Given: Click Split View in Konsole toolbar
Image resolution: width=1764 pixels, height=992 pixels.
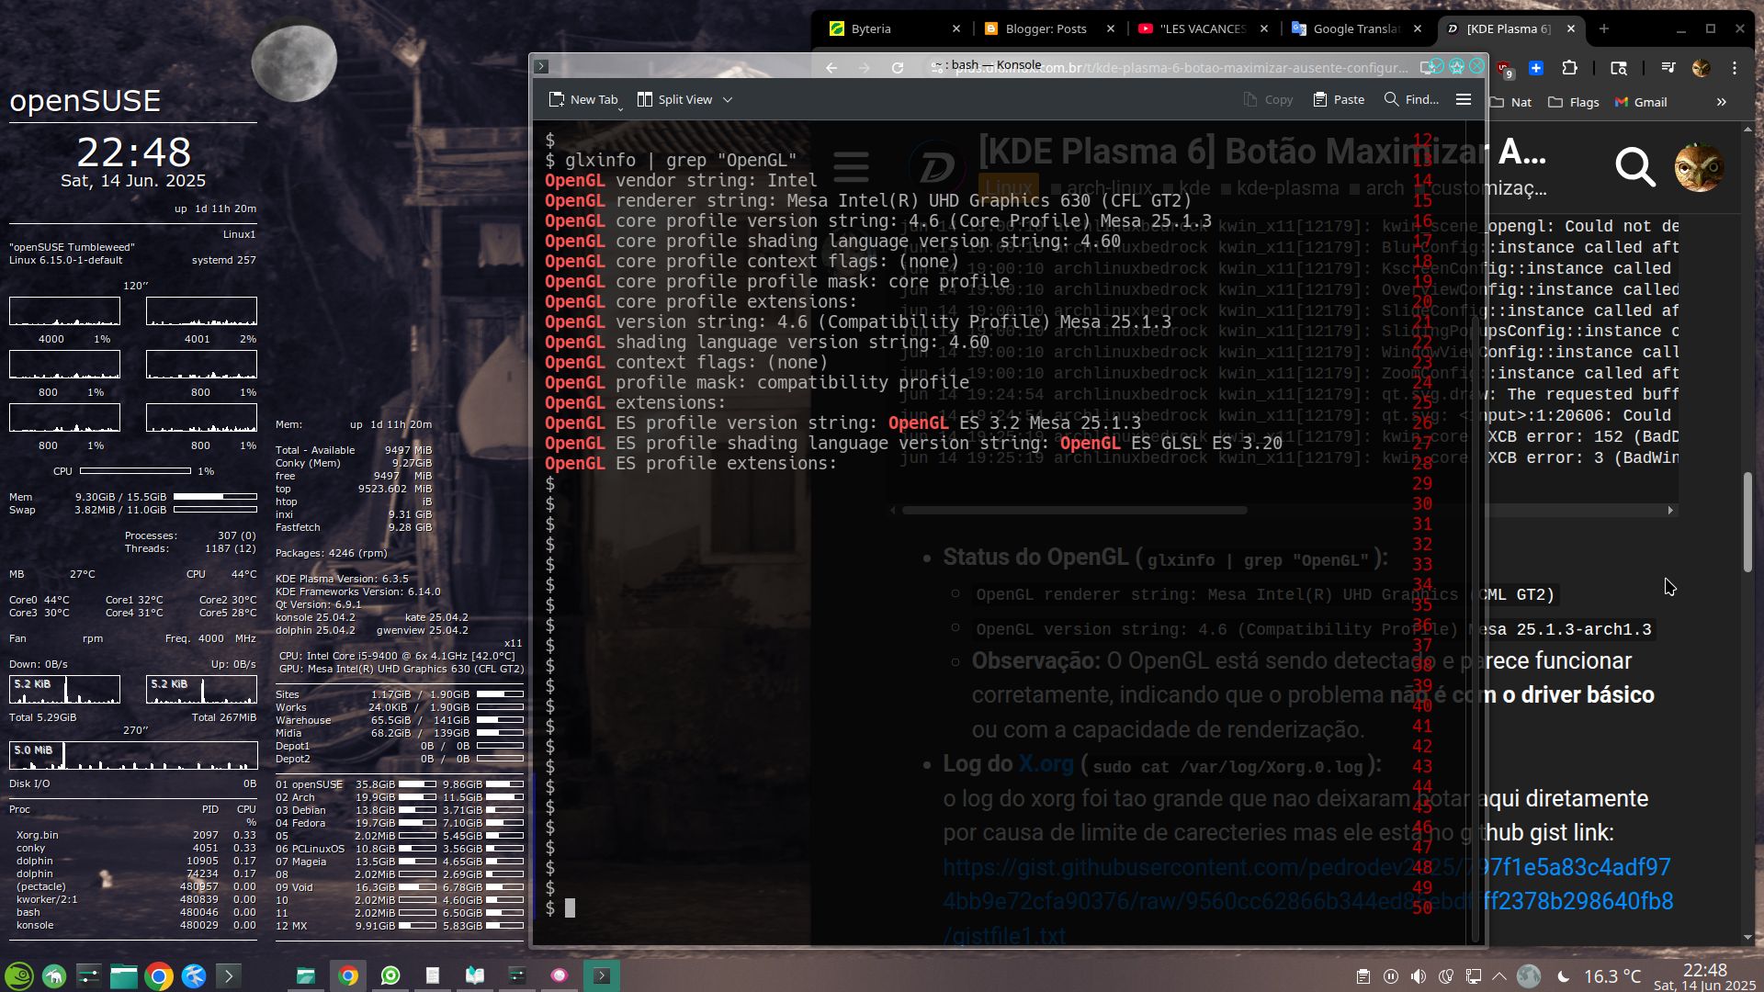Looking at the screenshot, I should click(675, 99).
